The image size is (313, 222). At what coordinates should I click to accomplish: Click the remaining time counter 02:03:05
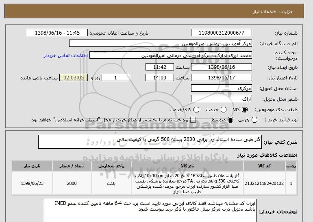click(74, 78)
